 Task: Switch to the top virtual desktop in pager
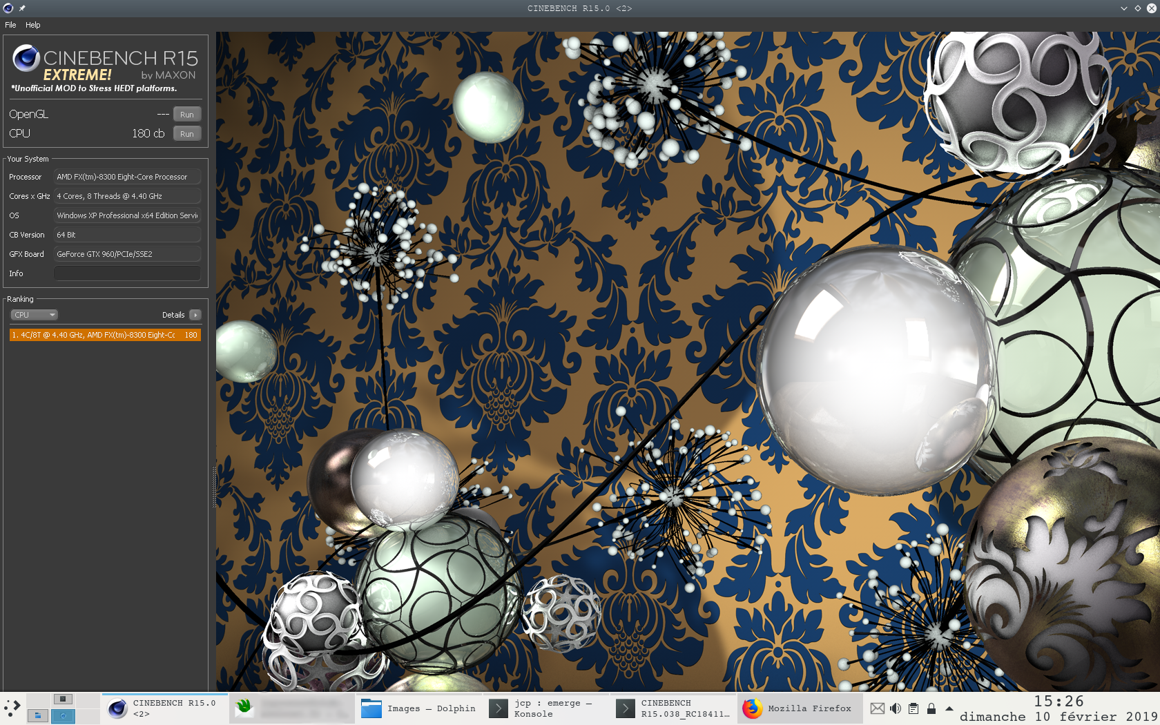point(63,699)
